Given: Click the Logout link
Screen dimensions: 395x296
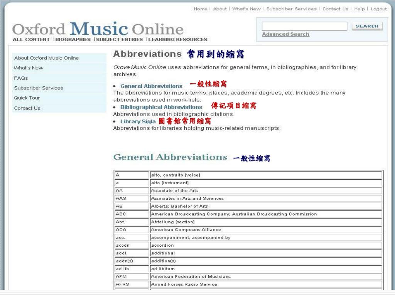Looking at the screenshot, I should [x=379, y=9].
